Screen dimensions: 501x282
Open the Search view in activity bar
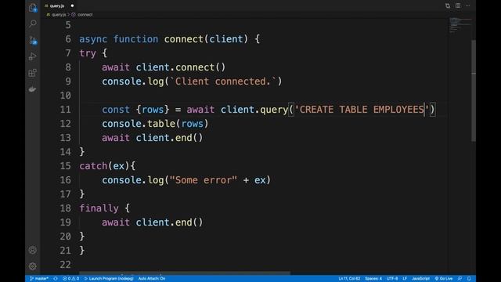(x=33, y=23)
